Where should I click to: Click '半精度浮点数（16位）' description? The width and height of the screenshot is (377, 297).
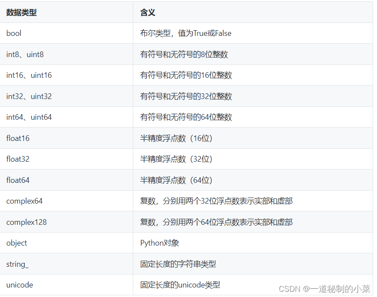(x=176, y=138)
